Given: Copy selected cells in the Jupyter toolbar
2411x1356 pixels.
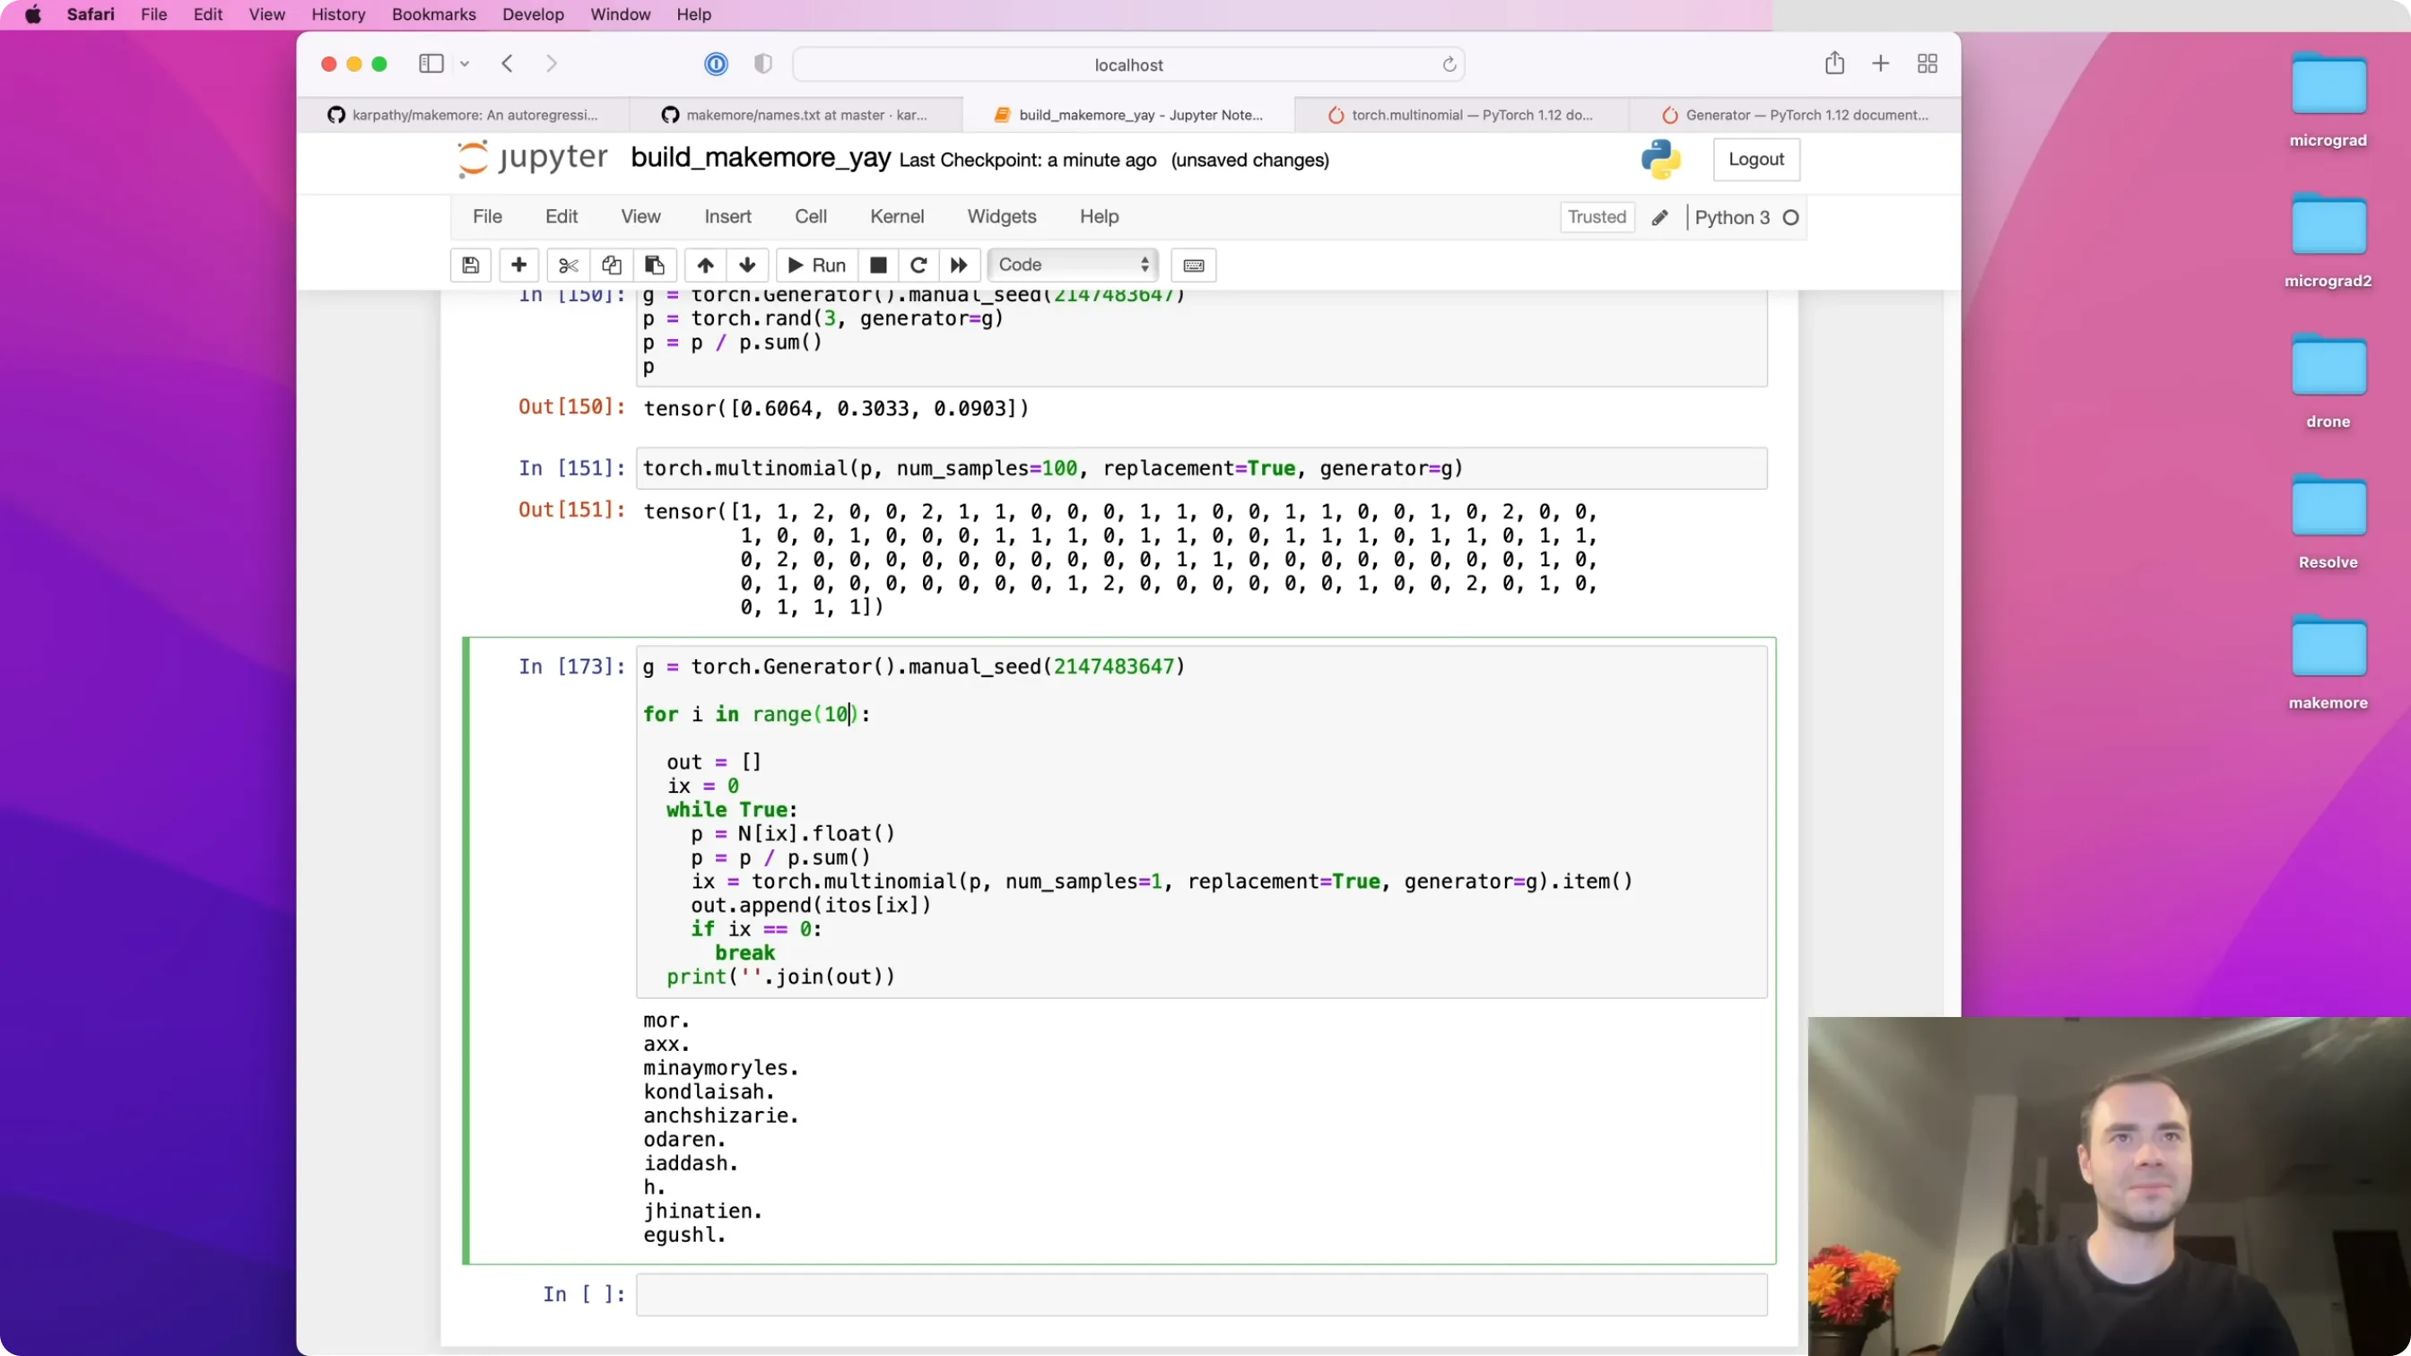Looking at the screenshot, I should (611, 265).
